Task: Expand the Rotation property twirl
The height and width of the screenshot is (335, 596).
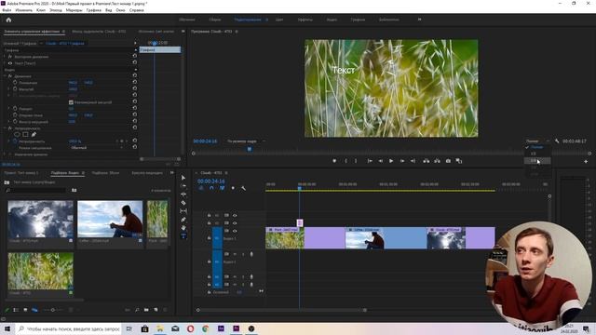Action: [x=9, y=109]
